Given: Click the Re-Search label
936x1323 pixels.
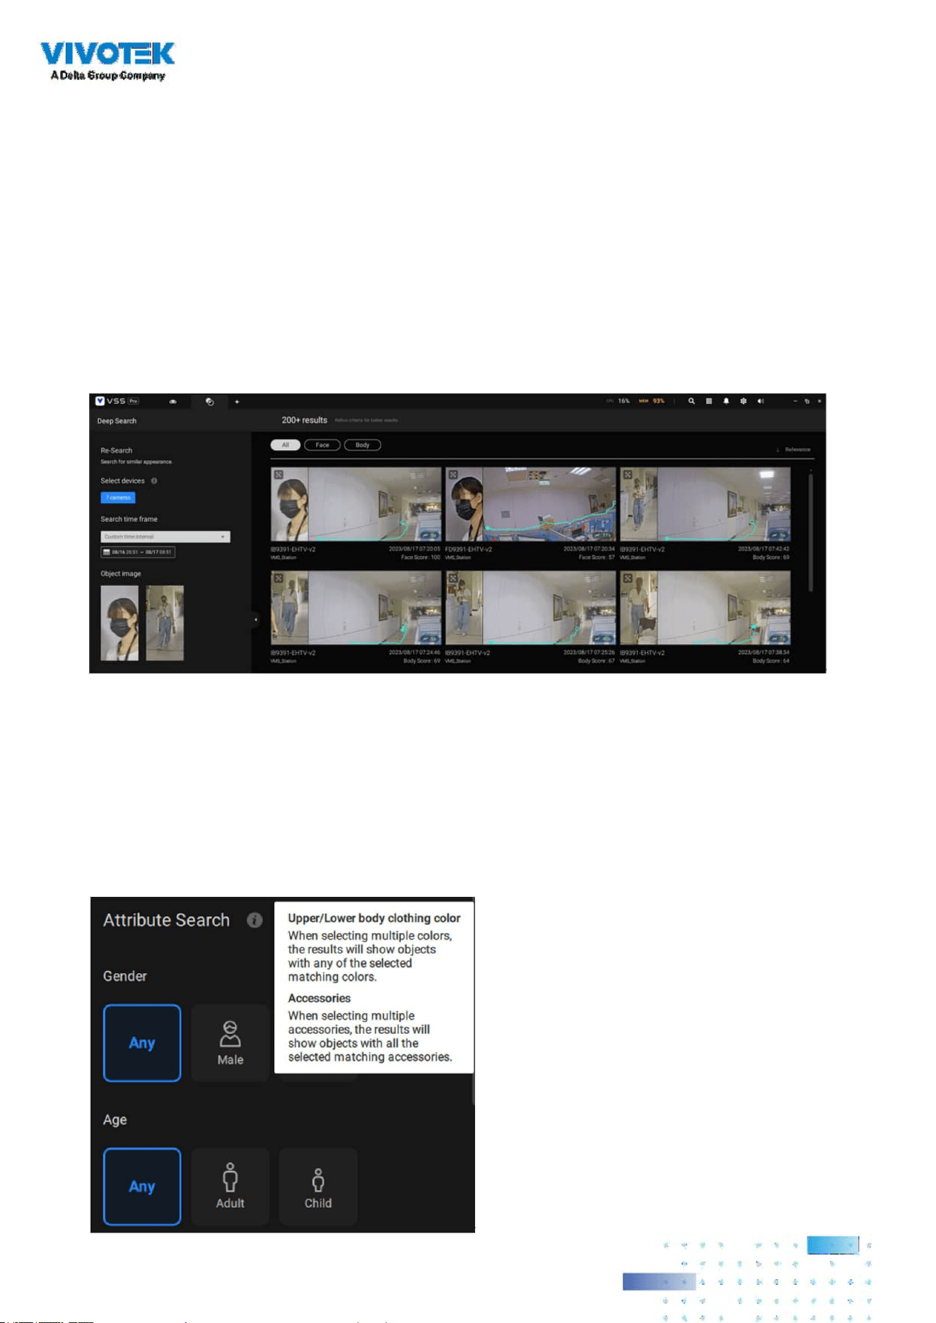Looking at the screenshot, I should (116, 450).
